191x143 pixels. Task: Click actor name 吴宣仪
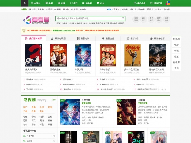pos(95,117)
